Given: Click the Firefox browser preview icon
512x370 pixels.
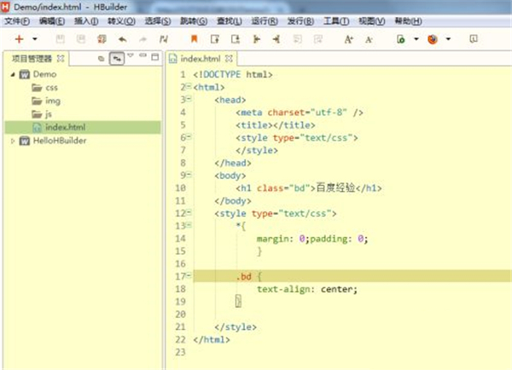Looking at the screenshot, I should 432,38.
